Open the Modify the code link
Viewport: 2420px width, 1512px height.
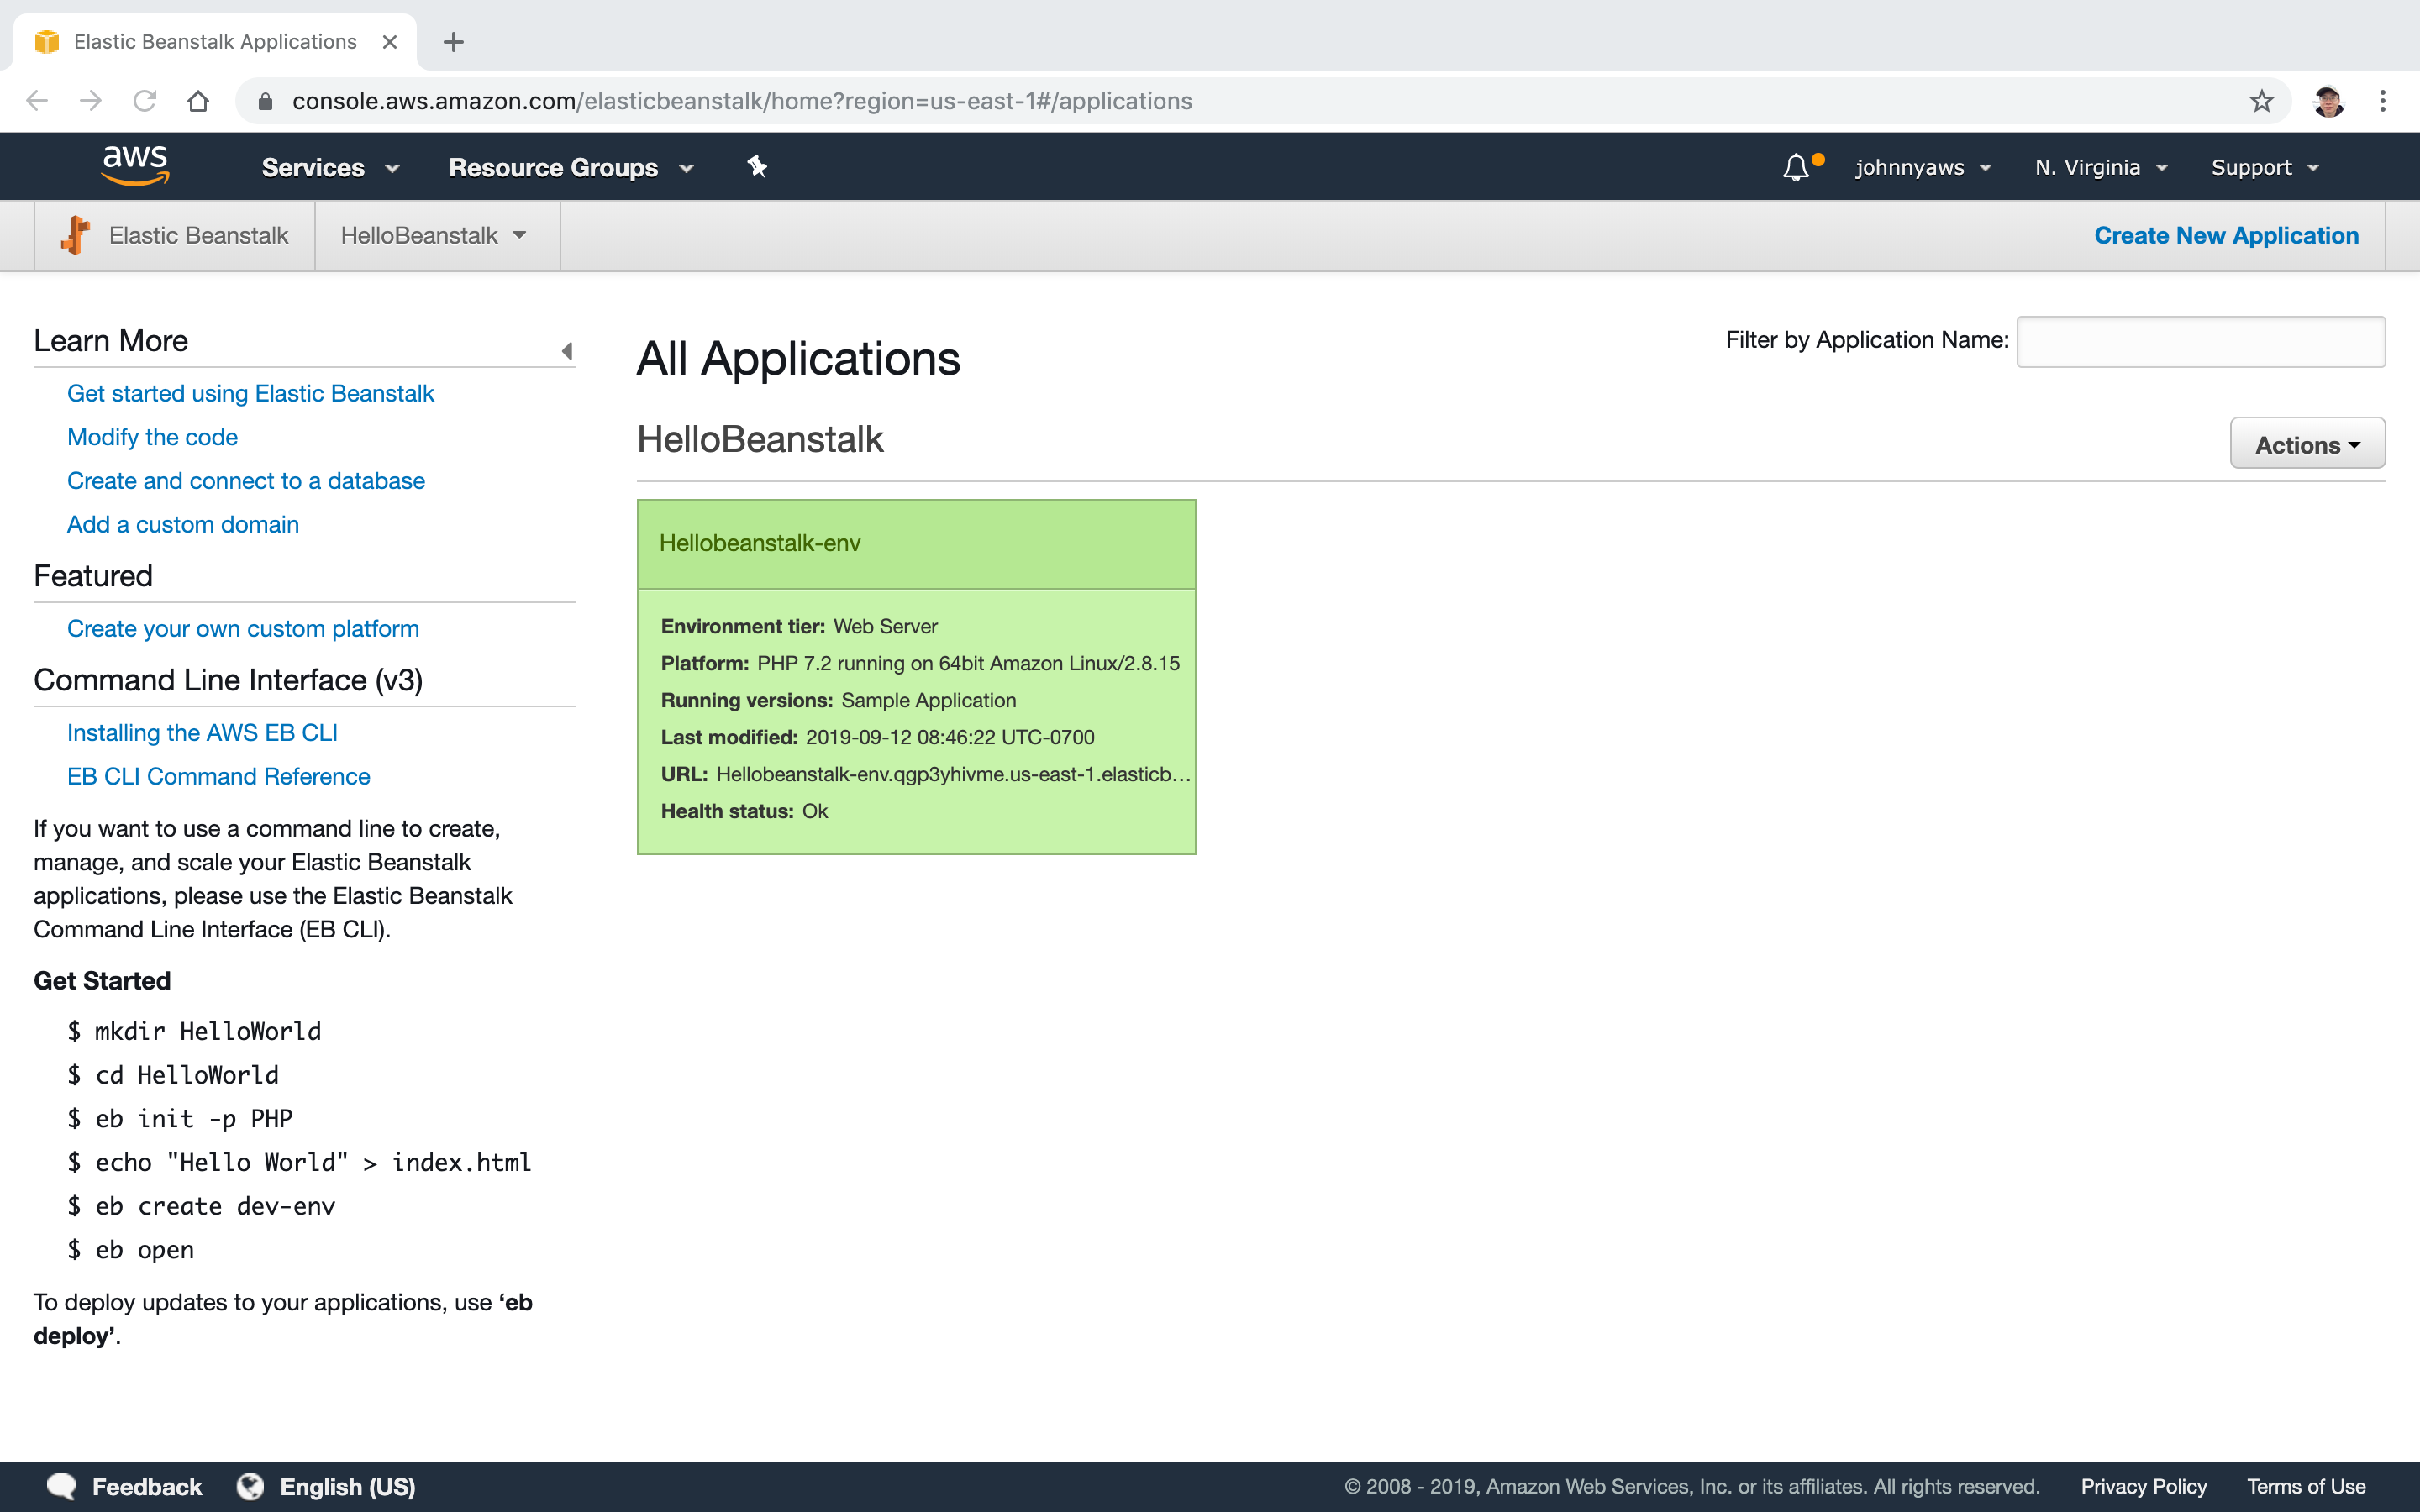152,437
